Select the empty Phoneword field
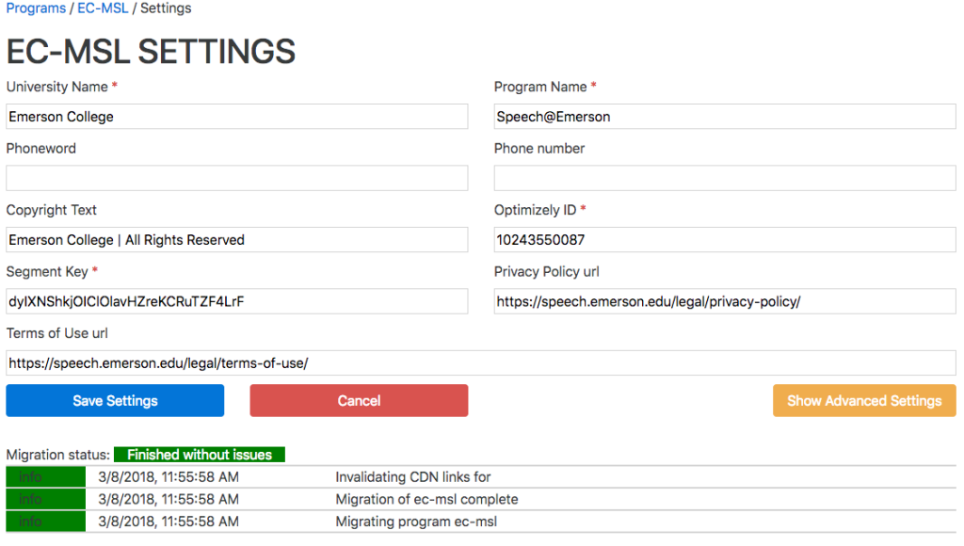This screenshot has height=546, width=964. (236, 178)
